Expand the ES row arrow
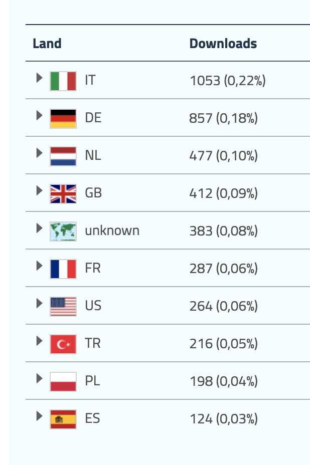Image resolution: width=310 pixels, height=465 pixels. pos(40,416)
